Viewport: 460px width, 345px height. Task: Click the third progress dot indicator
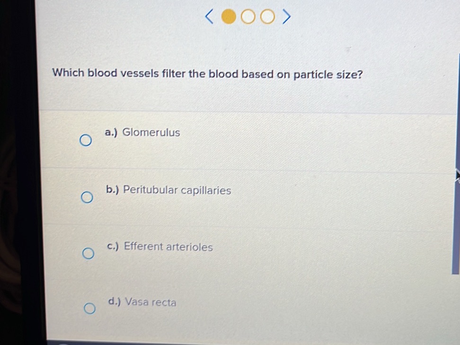(x=267, y=17)
